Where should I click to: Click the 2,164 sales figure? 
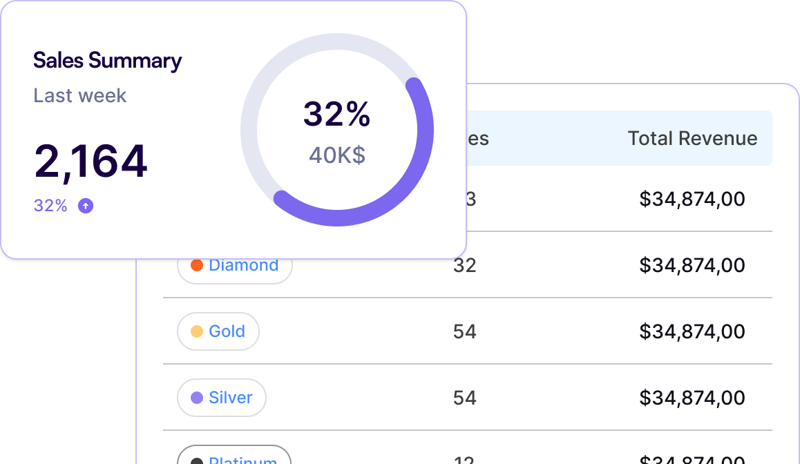coord(91,162)
